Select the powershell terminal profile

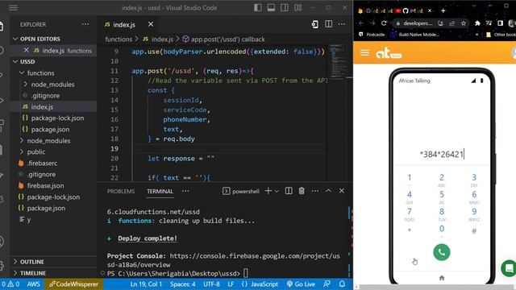[241, 192]
